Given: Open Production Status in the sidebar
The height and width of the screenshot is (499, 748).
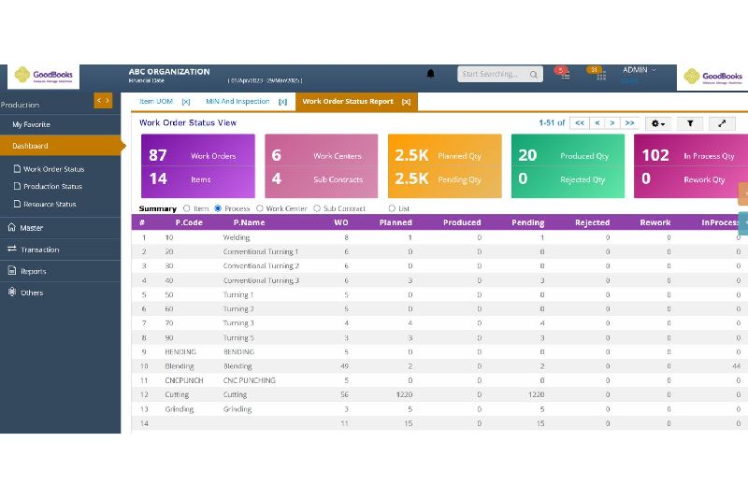Looking at the screenshot, I should [53, 187].
